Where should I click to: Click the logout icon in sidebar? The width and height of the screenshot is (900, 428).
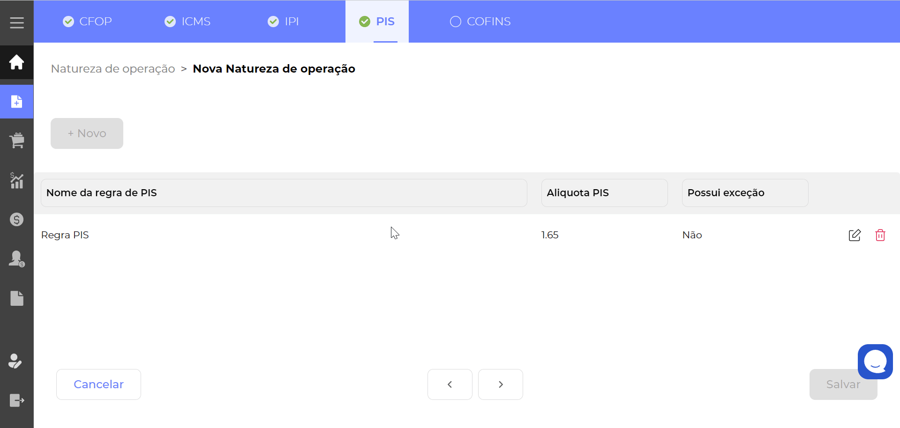point(17,400)
